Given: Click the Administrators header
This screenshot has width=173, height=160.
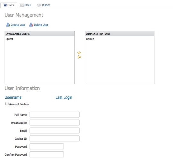Looking at the screenshot, I should 119,34.
